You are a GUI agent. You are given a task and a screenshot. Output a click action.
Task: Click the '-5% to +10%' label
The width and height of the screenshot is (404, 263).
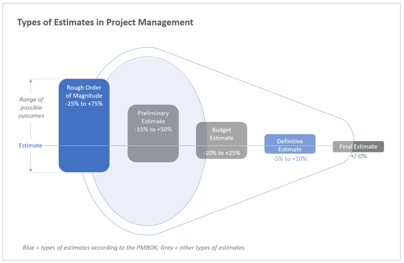pyautogui.click(x=290, y=159)
